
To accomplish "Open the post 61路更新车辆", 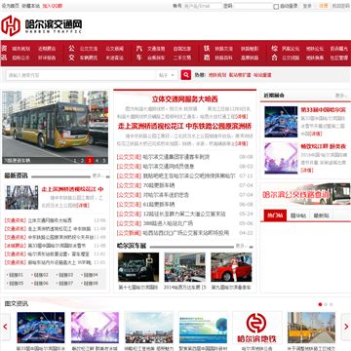I will click(159, 205).
